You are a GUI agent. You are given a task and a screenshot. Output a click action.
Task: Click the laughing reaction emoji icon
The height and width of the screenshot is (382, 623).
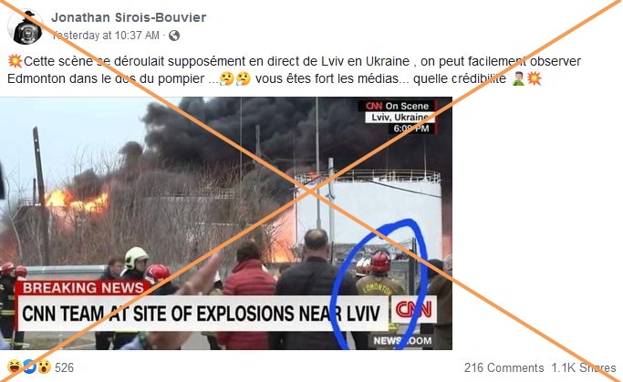14,367
